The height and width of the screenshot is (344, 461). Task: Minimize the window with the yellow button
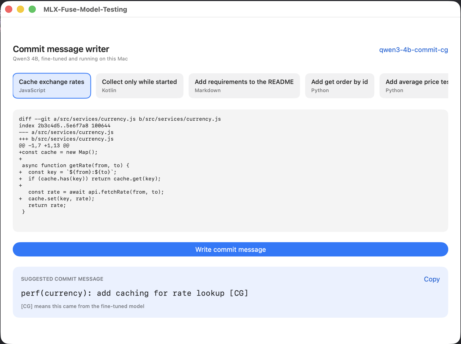tap(20, 9)
